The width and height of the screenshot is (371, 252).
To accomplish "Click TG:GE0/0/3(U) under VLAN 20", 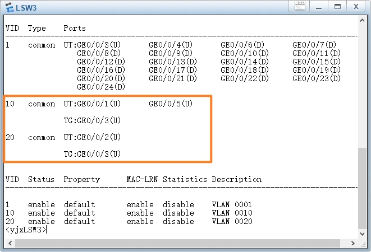I will 92,154.
